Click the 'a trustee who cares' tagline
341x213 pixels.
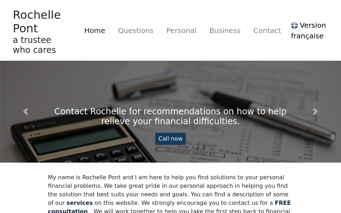pyautogui.click(x=34, y=45)
